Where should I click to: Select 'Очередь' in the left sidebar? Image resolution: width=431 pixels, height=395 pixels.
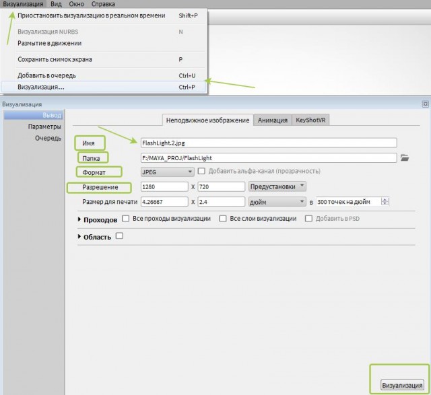click(x=48, y=138)
